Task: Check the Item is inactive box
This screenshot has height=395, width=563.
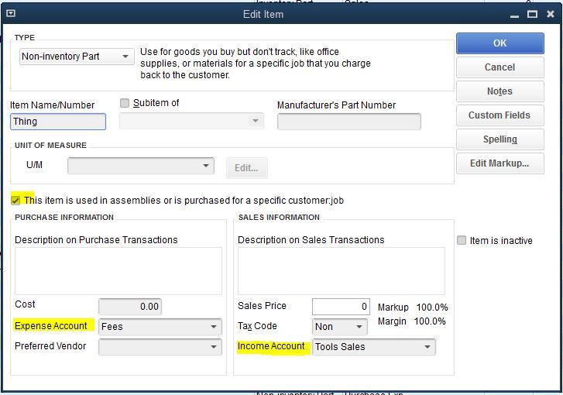Action: point(462,240)
